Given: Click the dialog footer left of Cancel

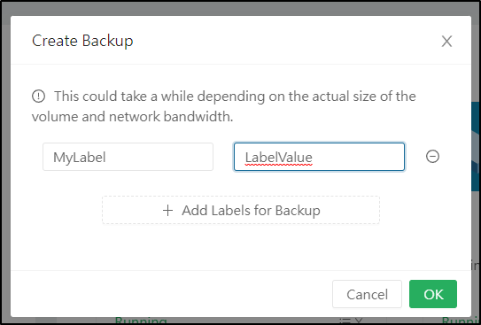Looking at the screenshot, I should coord(171,294).
